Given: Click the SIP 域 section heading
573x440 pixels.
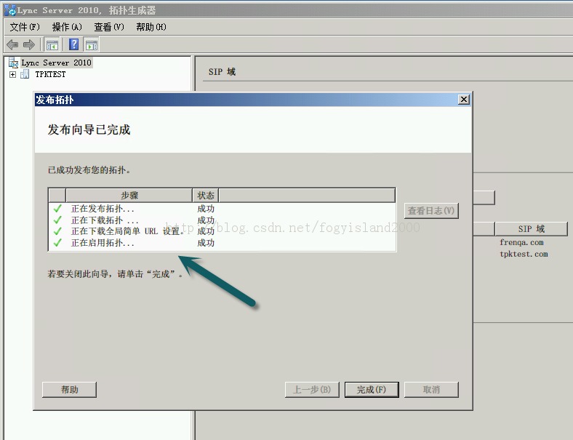Looking at the screenshot, I should point(222,71).
